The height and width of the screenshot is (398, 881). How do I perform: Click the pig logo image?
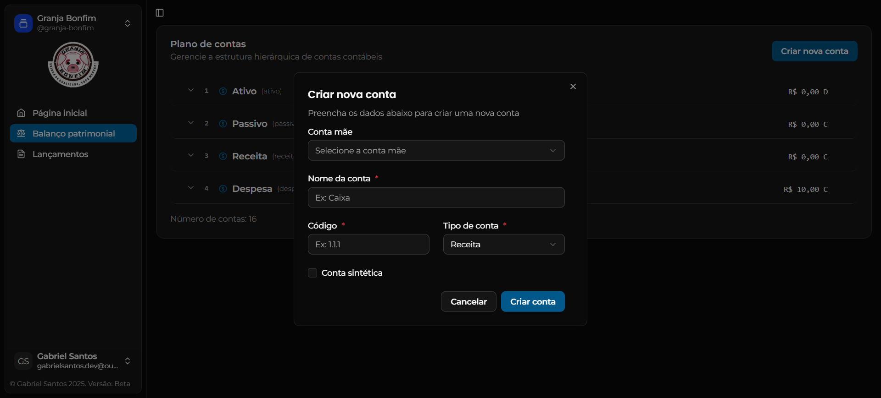(x=73, y=65)
